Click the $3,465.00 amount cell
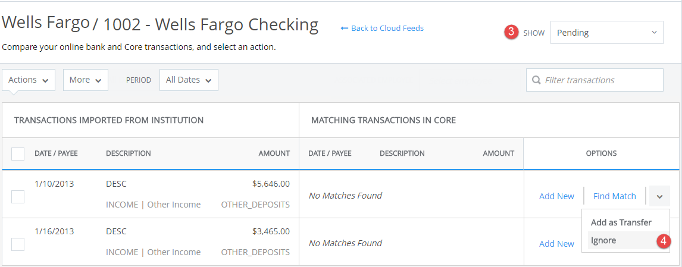Screen dimensions: 682x267 coord(271,231)
